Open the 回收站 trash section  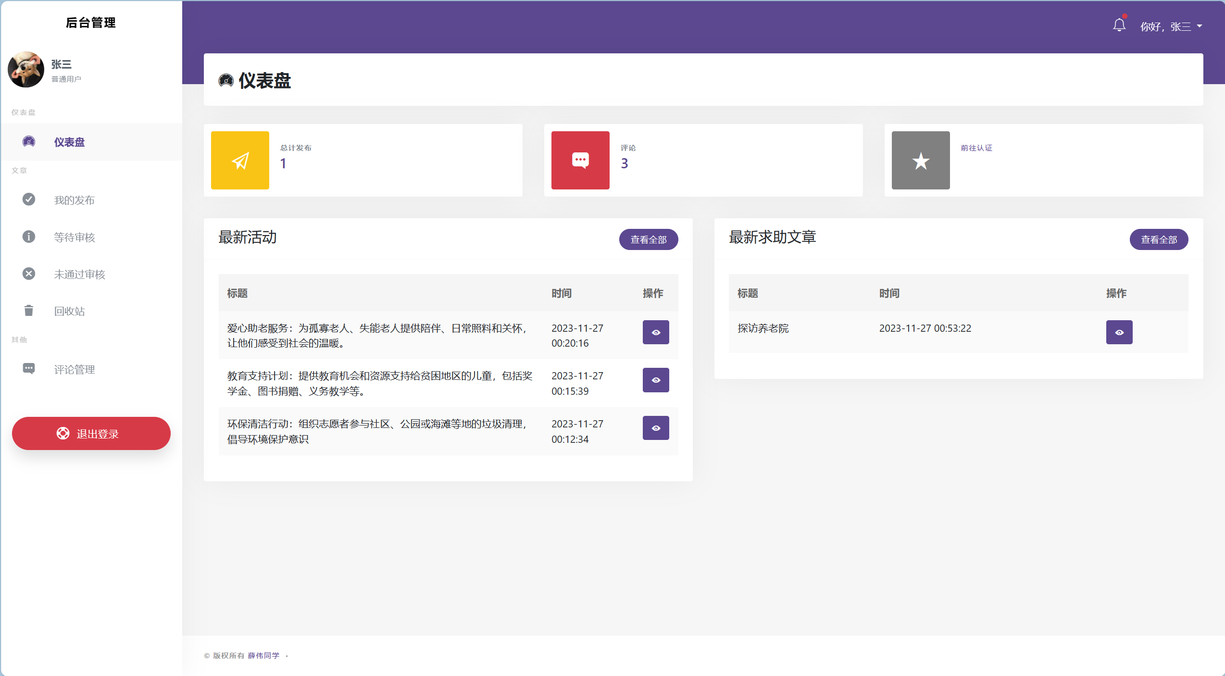pyautogui.click(x=69, y=311)
